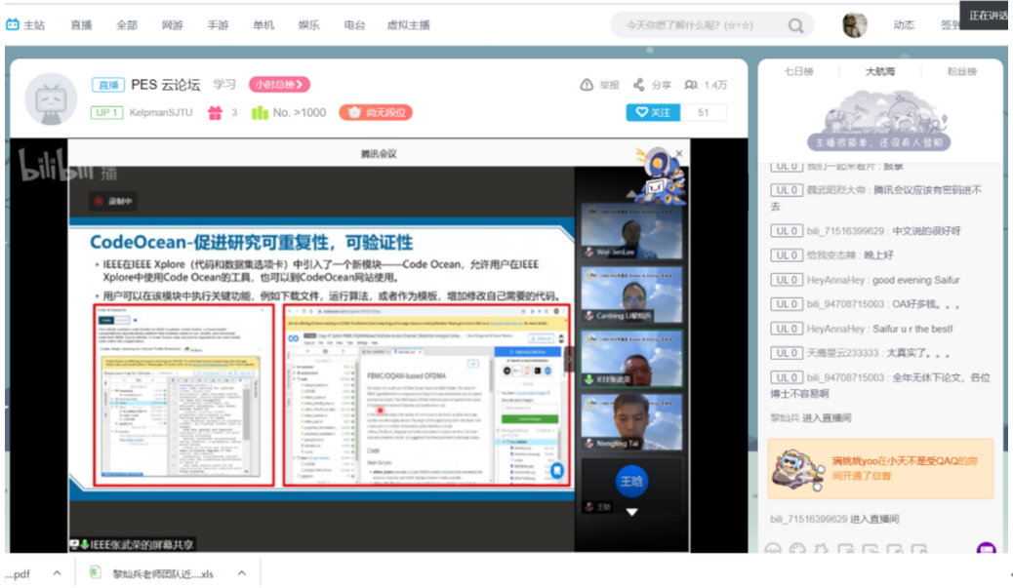The image size is (1013, 588).
Task: Click Wei-JenLee's microphone icon
Action: (589, 252)
